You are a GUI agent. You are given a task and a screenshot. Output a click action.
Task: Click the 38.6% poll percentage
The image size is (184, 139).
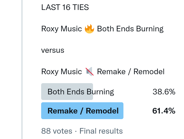(x=164, y=92)
